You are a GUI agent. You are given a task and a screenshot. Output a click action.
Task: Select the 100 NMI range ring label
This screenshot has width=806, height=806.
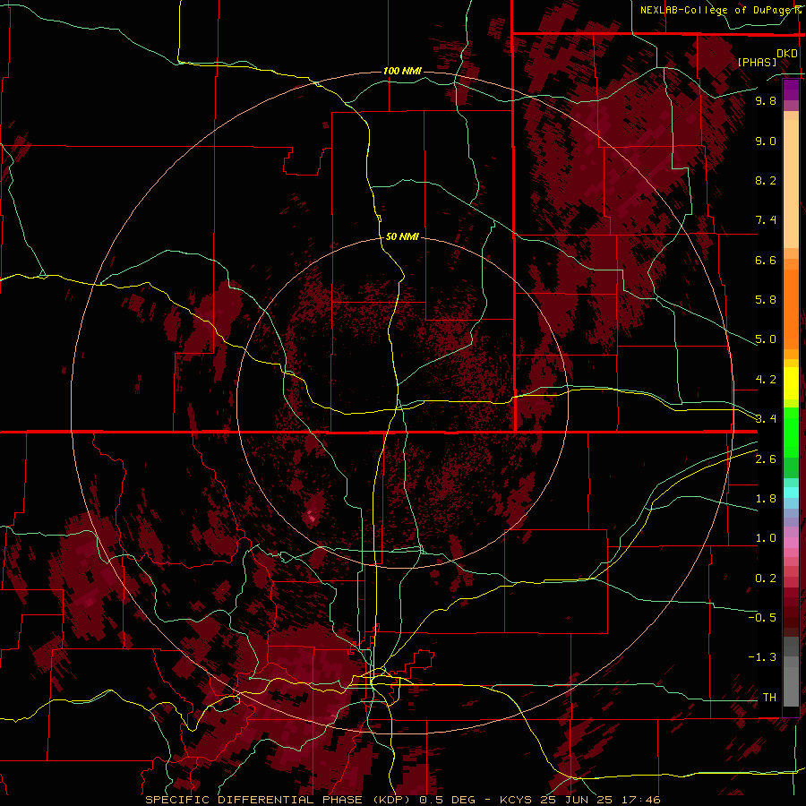[402, 71]
